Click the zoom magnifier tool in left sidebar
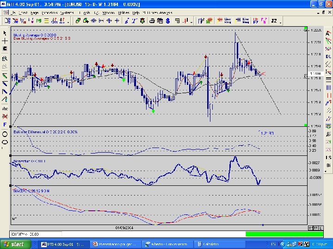 [5, 59]
